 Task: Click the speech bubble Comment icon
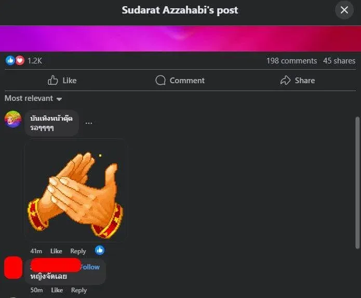pyautogui.click(x=161, y=80)
